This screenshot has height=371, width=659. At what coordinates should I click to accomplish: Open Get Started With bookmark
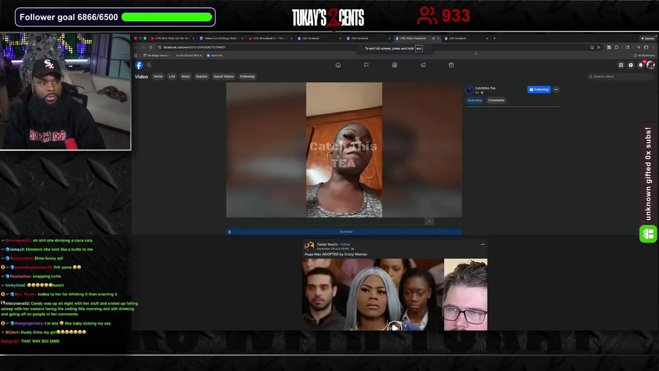click(x=190, y=55)
